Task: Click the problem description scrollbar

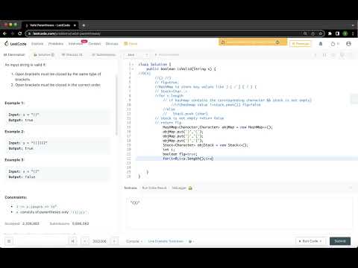Action: [116, 104]
